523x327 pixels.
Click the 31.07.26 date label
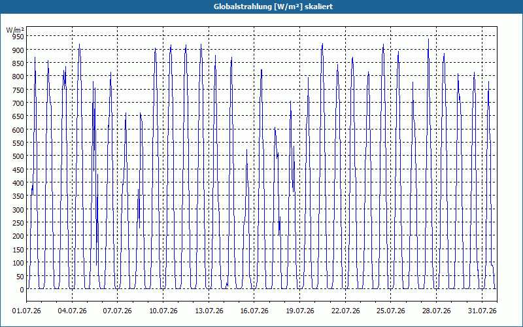point(482,311)
